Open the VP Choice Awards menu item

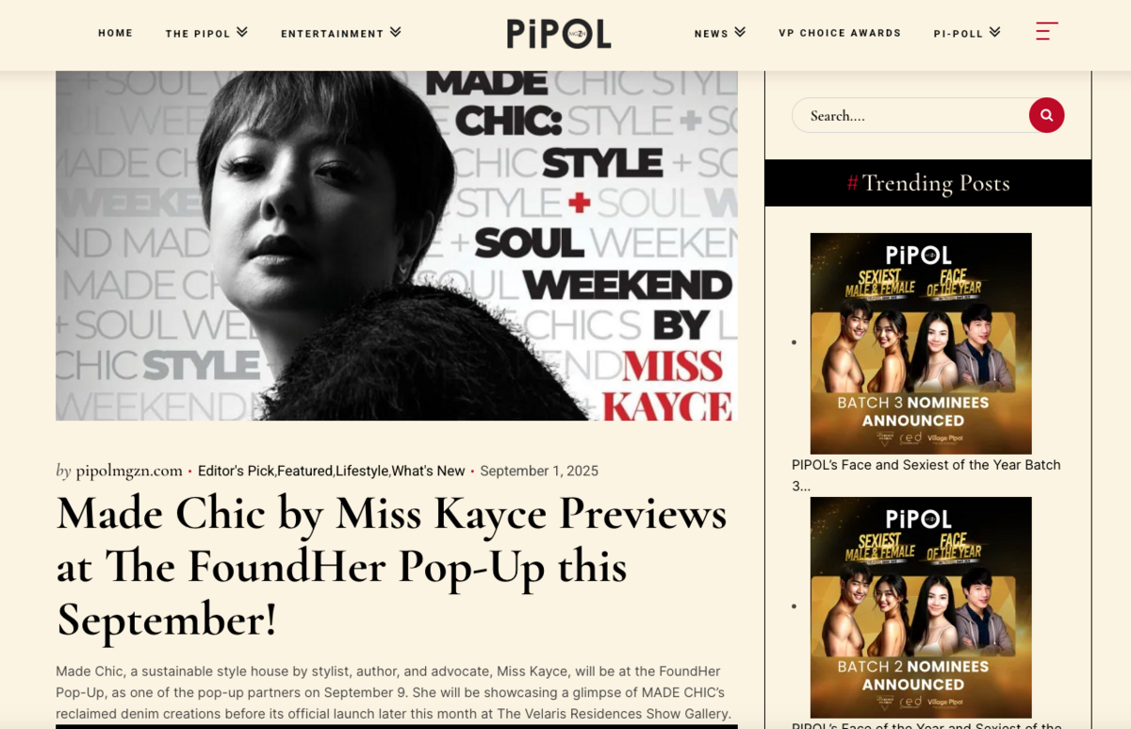[x=840, y=33]
